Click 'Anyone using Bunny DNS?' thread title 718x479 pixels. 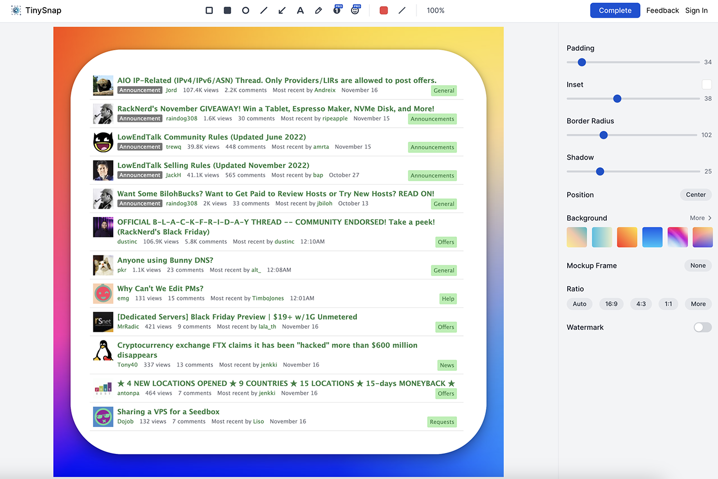(165, 260)
